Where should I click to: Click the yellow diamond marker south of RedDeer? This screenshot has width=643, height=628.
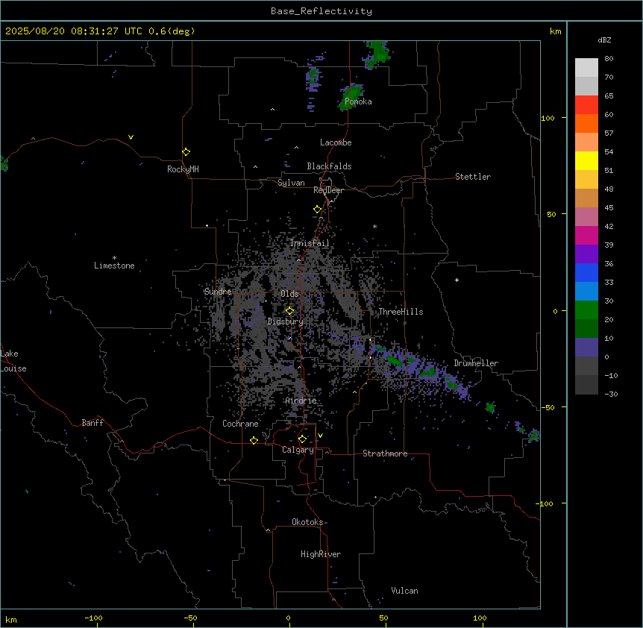(317, 210)
